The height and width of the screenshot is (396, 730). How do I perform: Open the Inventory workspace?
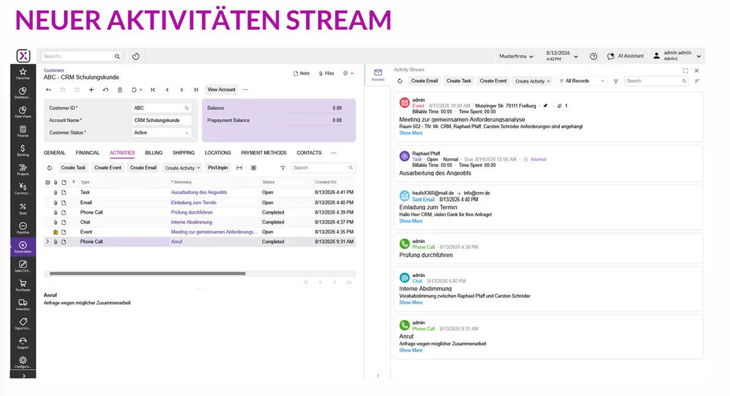(23, 305)
